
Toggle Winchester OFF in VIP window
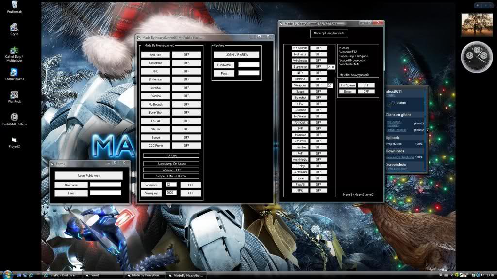coord(318,61)
